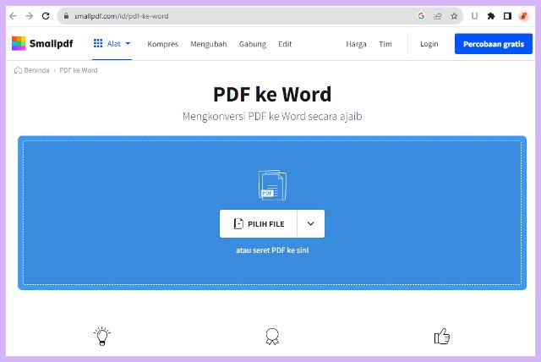Screen dimensions: 541x362
Task: Open the extensions puzzle icon
Action: [x=491, y=16]
